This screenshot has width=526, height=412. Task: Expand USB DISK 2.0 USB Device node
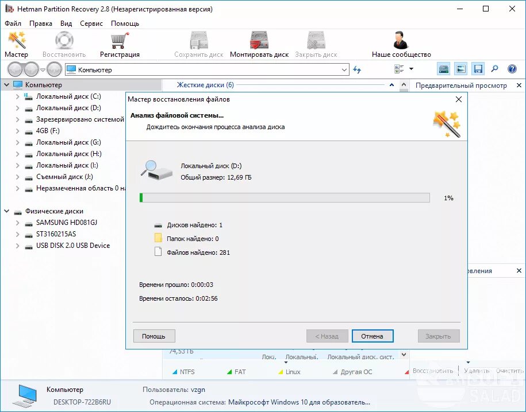click(x=17, y=246)
